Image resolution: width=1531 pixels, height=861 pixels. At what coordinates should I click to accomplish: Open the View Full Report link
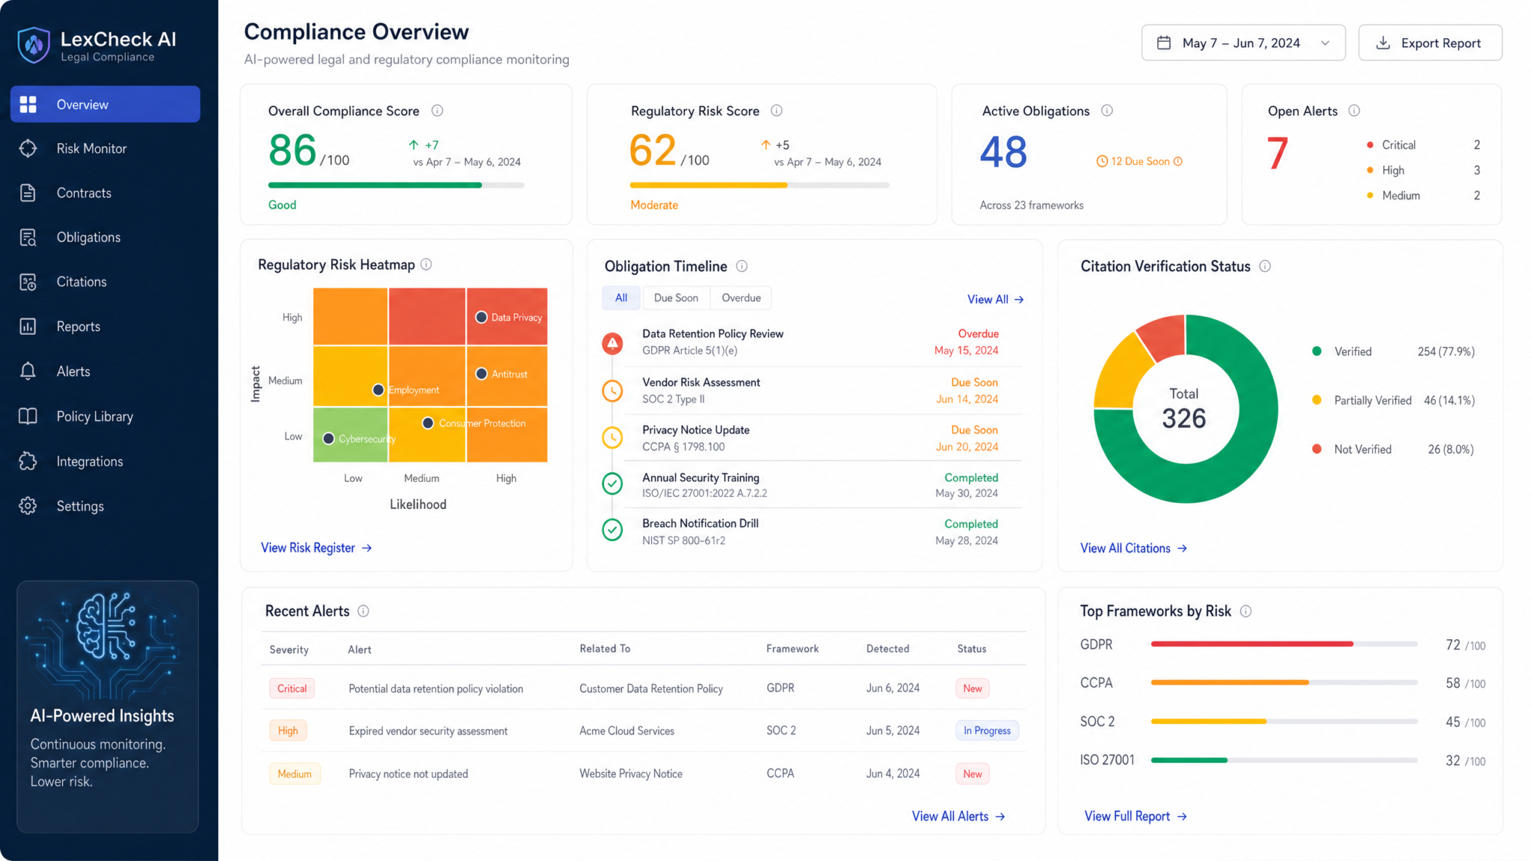tap(1136, 816)
